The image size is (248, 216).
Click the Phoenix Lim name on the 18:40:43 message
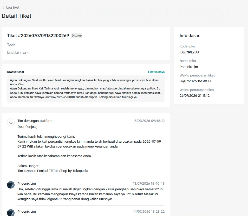point(27,183)
